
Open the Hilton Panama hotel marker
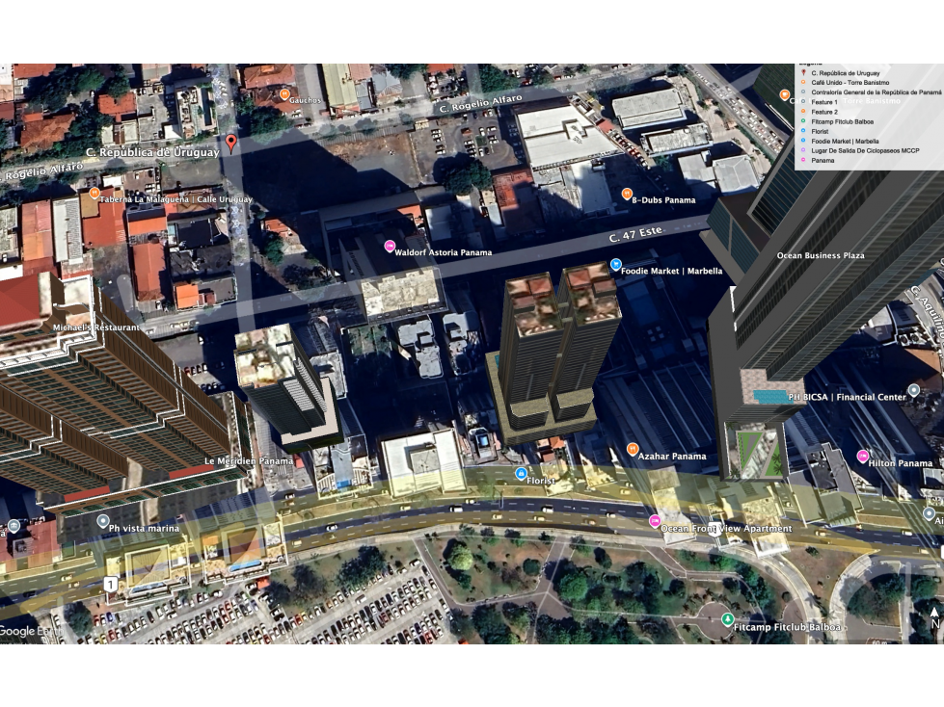863,456
